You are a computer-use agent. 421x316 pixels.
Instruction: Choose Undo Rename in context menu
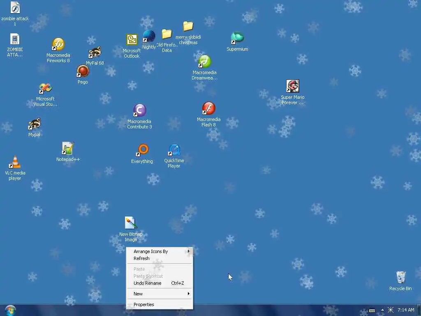(x=160, y=283)
